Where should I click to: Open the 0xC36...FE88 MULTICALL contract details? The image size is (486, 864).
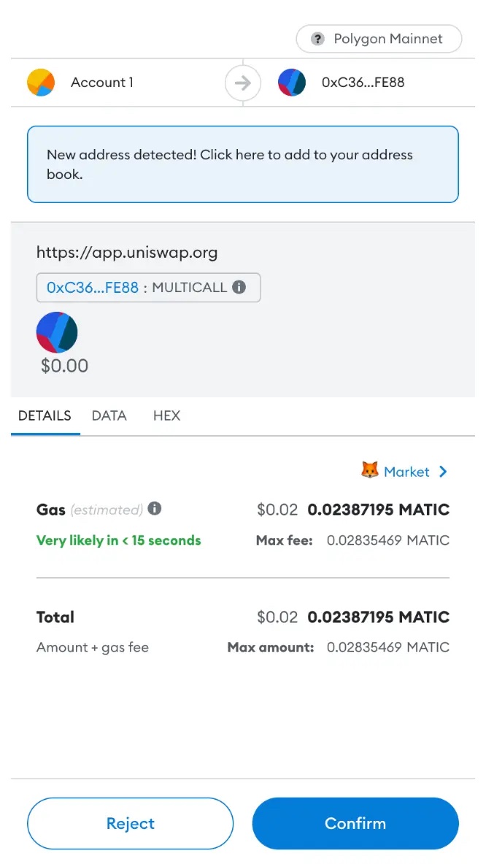148,287
